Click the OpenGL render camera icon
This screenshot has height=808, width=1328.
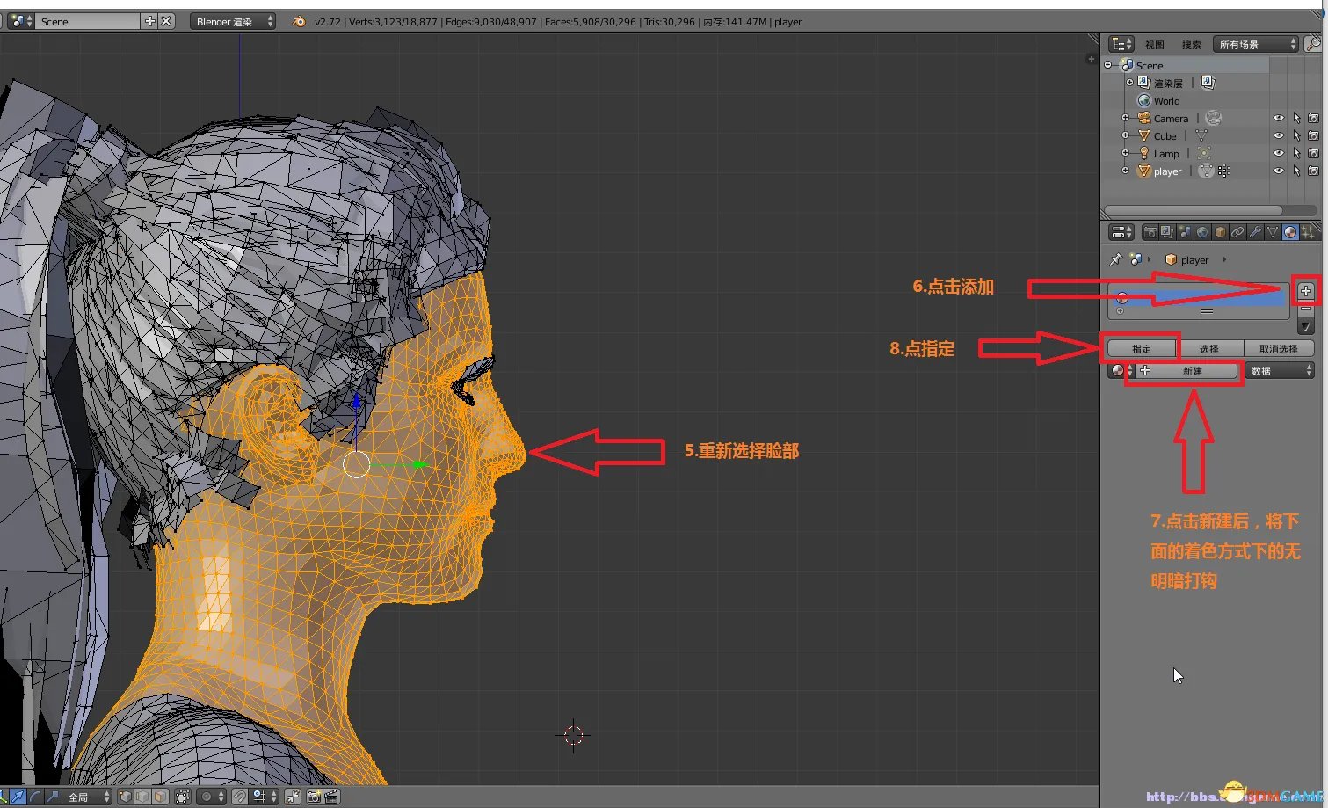pyautogui.click(x=314, y=797)
